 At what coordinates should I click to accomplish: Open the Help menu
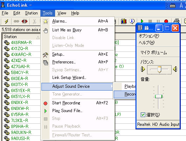(x=75, y=13)
